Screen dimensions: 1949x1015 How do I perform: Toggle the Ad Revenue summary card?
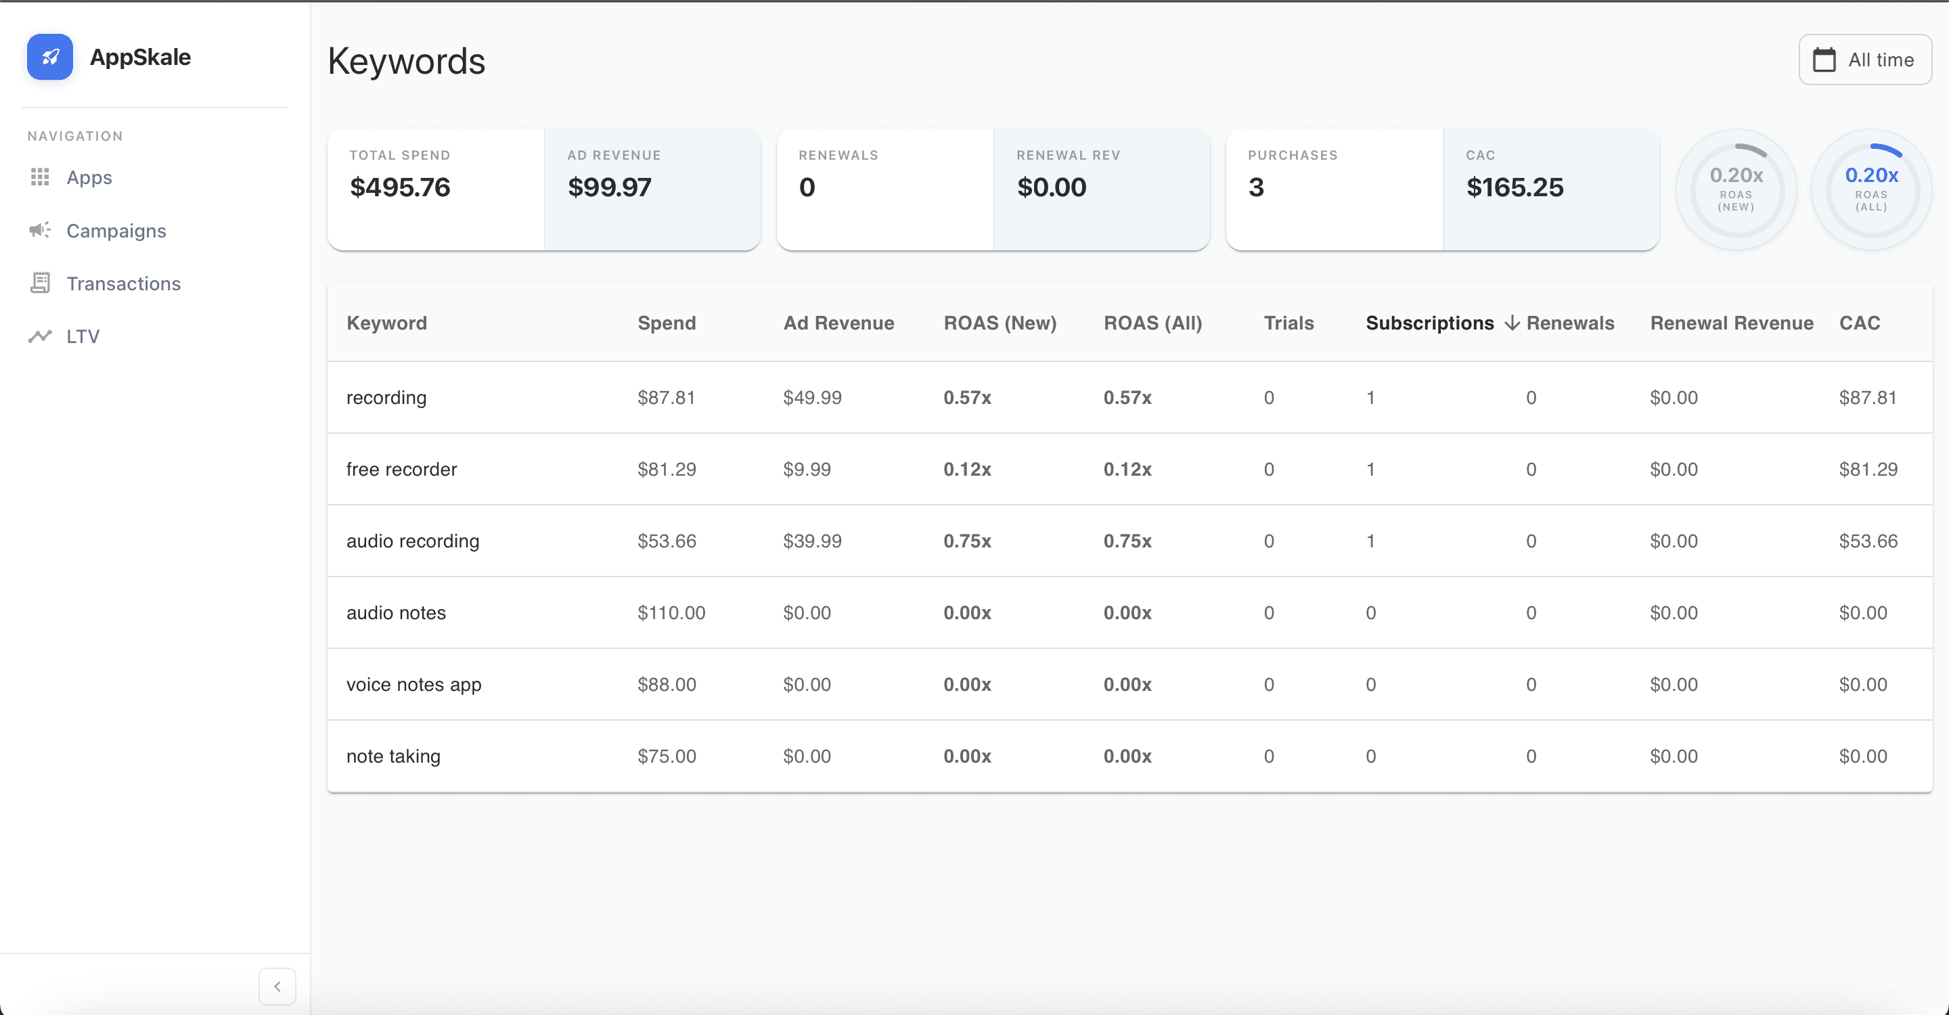652,188
